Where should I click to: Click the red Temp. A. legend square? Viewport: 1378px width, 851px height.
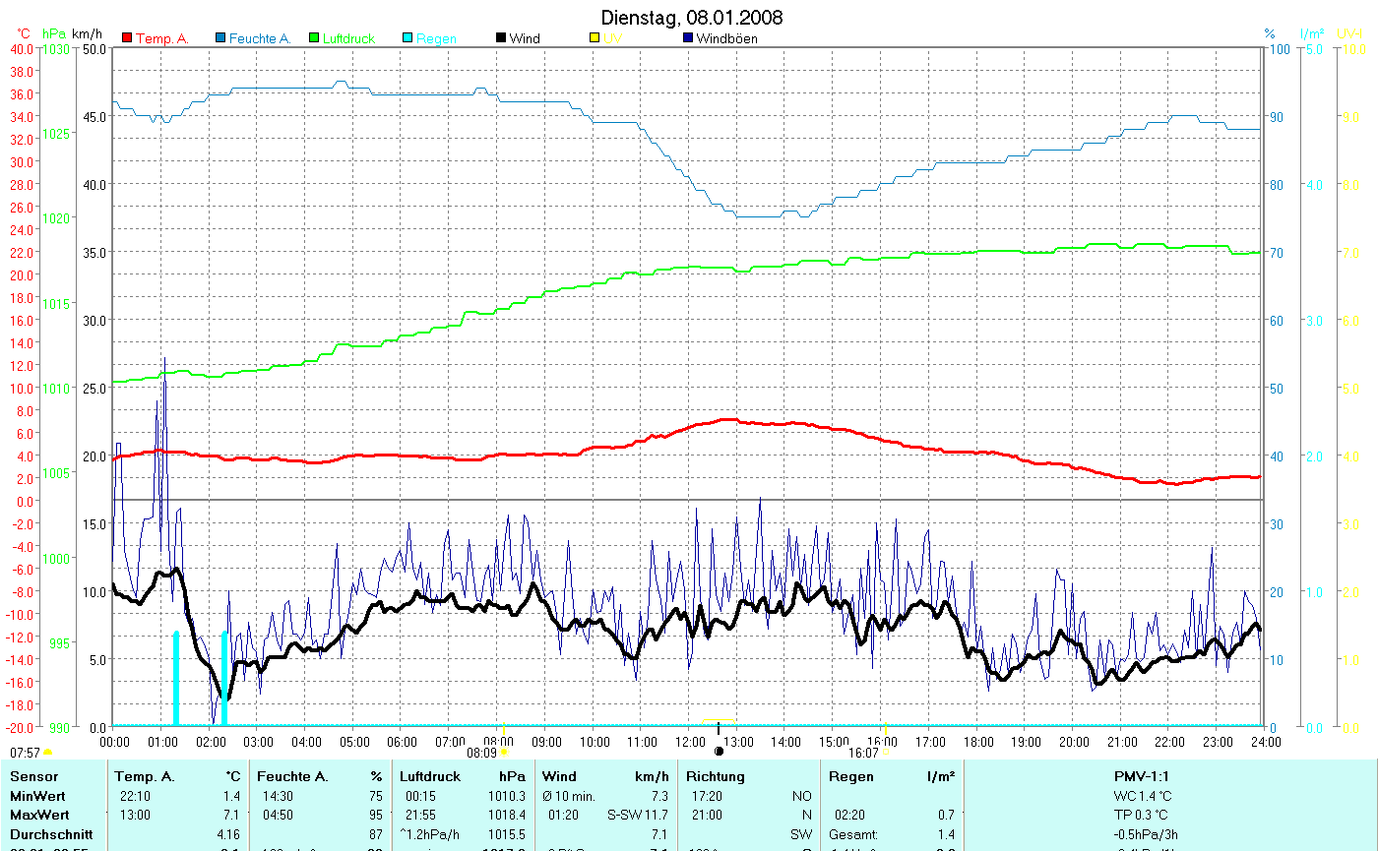(x=127, y=38)
